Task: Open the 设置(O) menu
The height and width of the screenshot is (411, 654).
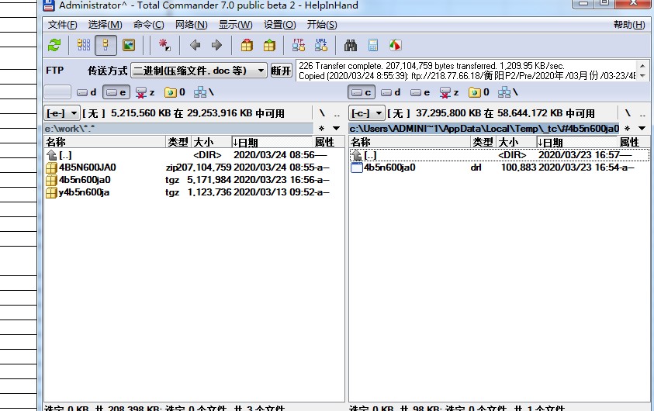Action: coord(279,25)
